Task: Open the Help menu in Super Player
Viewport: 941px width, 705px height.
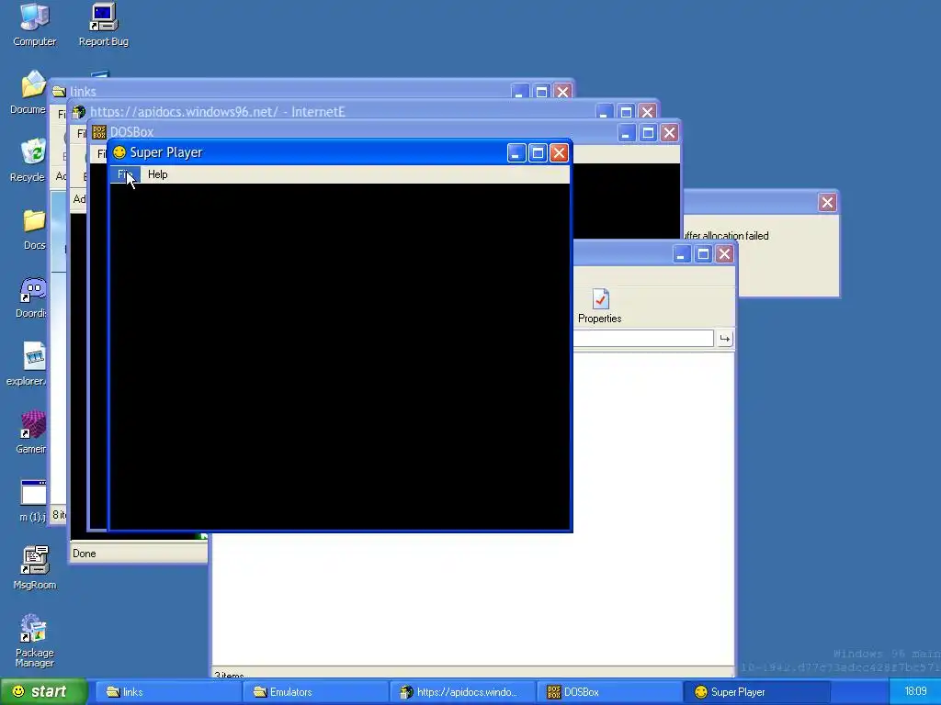Action: coord(158,174)
